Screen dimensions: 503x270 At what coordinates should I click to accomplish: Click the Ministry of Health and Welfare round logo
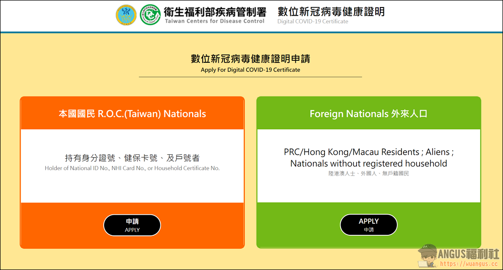click(x=126, y=15)
